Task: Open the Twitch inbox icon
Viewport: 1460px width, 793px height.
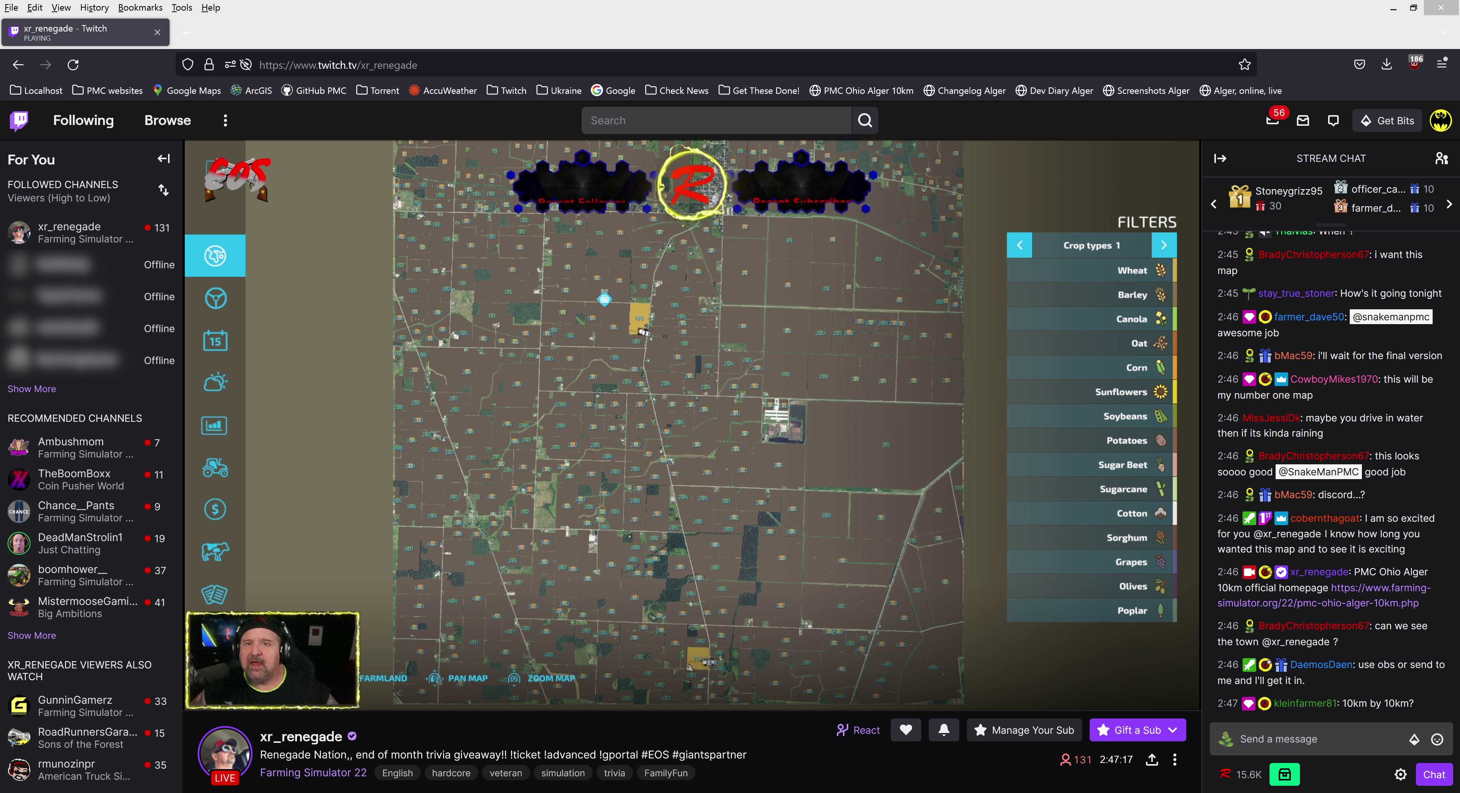Action: (x=1303, y=121)
